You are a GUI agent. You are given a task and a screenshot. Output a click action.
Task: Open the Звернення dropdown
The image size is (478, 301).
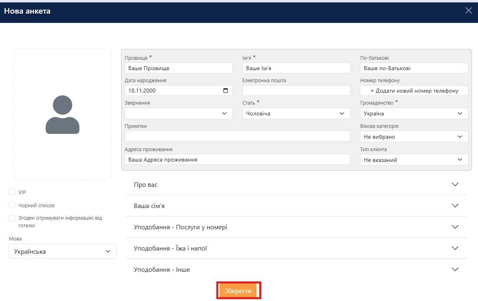click(x=179, y=113)
